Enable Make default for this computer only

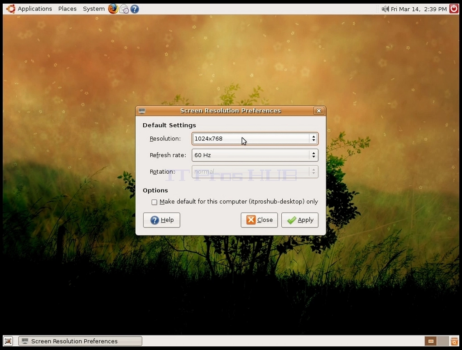click(154, 202)
